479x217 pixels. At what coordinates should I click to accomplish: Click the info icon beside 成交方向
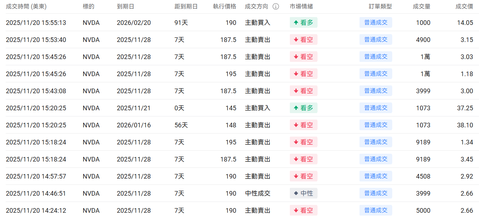(x=276, y=7)
